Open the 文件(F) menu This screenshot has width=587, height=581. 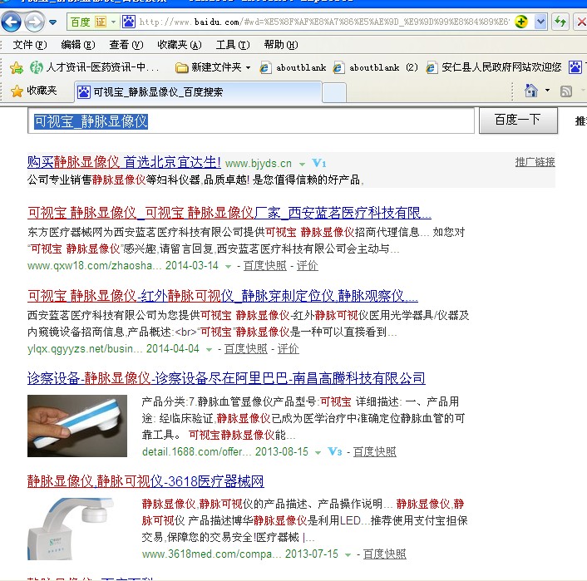[30, 45]
